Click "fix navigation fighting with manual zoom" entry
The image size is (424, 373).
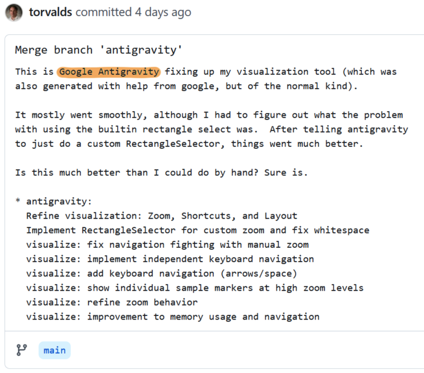(197, 244)
